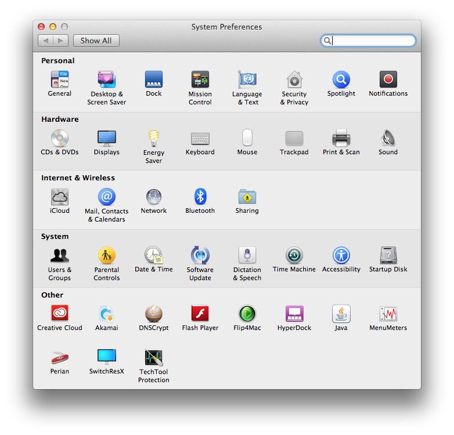Click the magnifier icon in search field
454x435 pixels.
coord(327,41)
